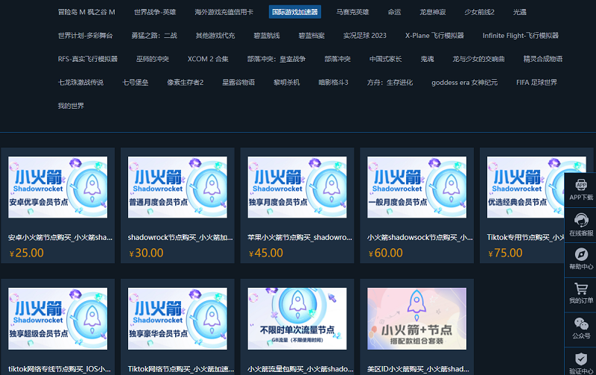
Task: Click product title tiktok网络专线节点购买
Action: coord(60,369)
